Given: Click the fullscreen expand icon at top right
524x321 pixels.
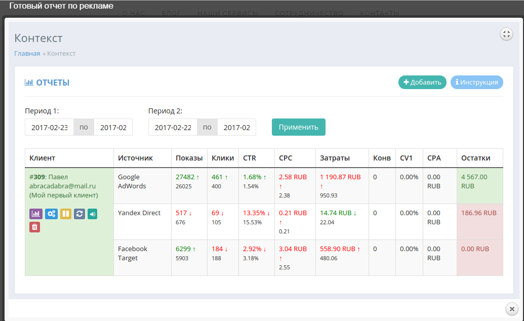Looking at the screenshot, I should [506, 34].
